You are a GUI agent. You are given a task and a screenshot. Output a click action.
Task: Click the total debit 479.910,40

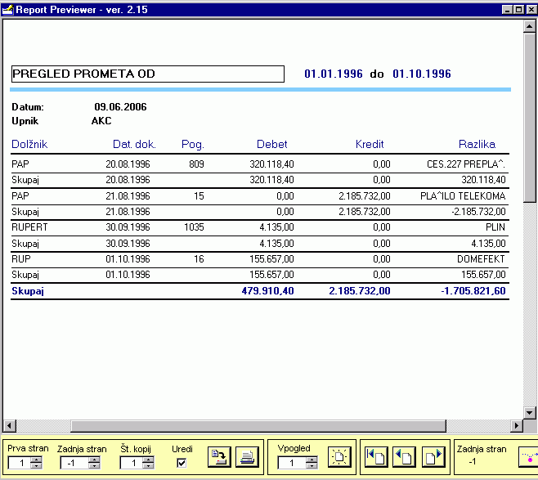[x=267, y=291]
